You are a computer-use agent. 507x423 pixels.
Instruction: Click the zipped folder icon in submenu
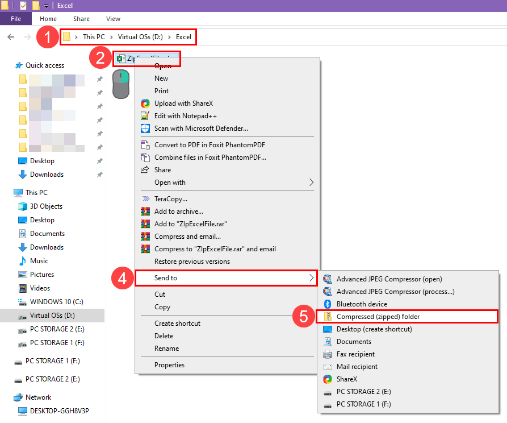(x=328, y=317)
